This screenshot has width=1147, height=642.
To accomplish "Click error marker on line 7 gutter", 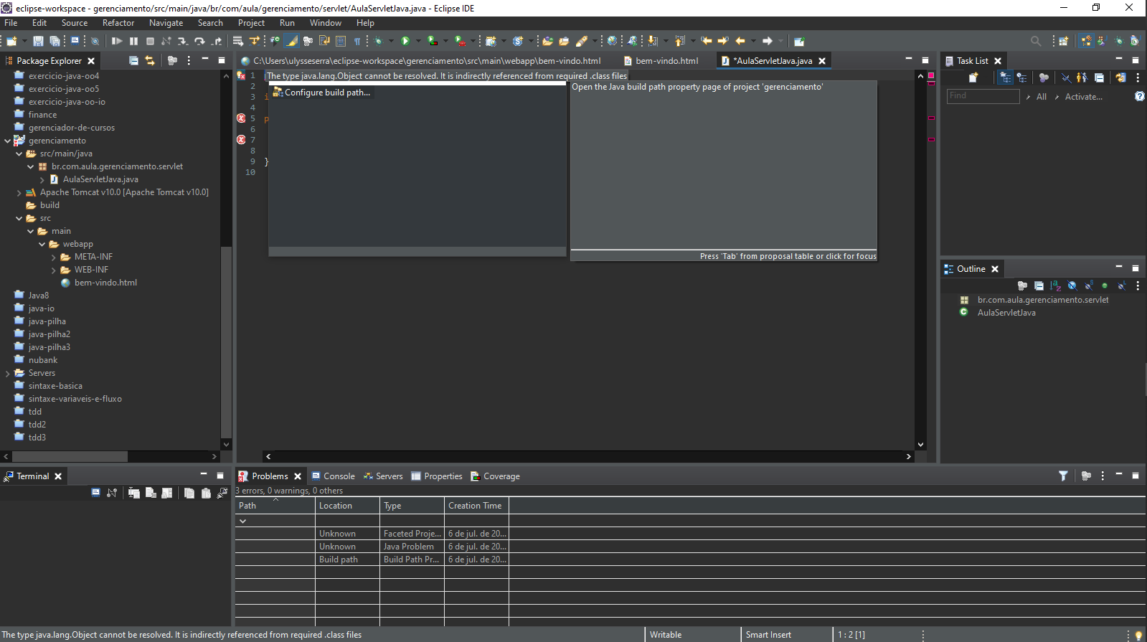I will tap(241, 140).
